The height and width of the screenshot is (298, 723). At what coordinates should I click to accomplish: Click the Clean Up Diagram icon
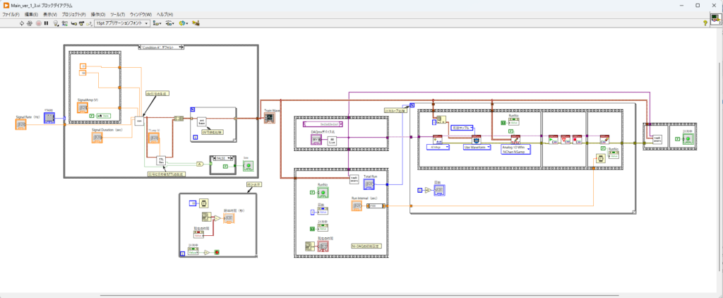[197, 23]
